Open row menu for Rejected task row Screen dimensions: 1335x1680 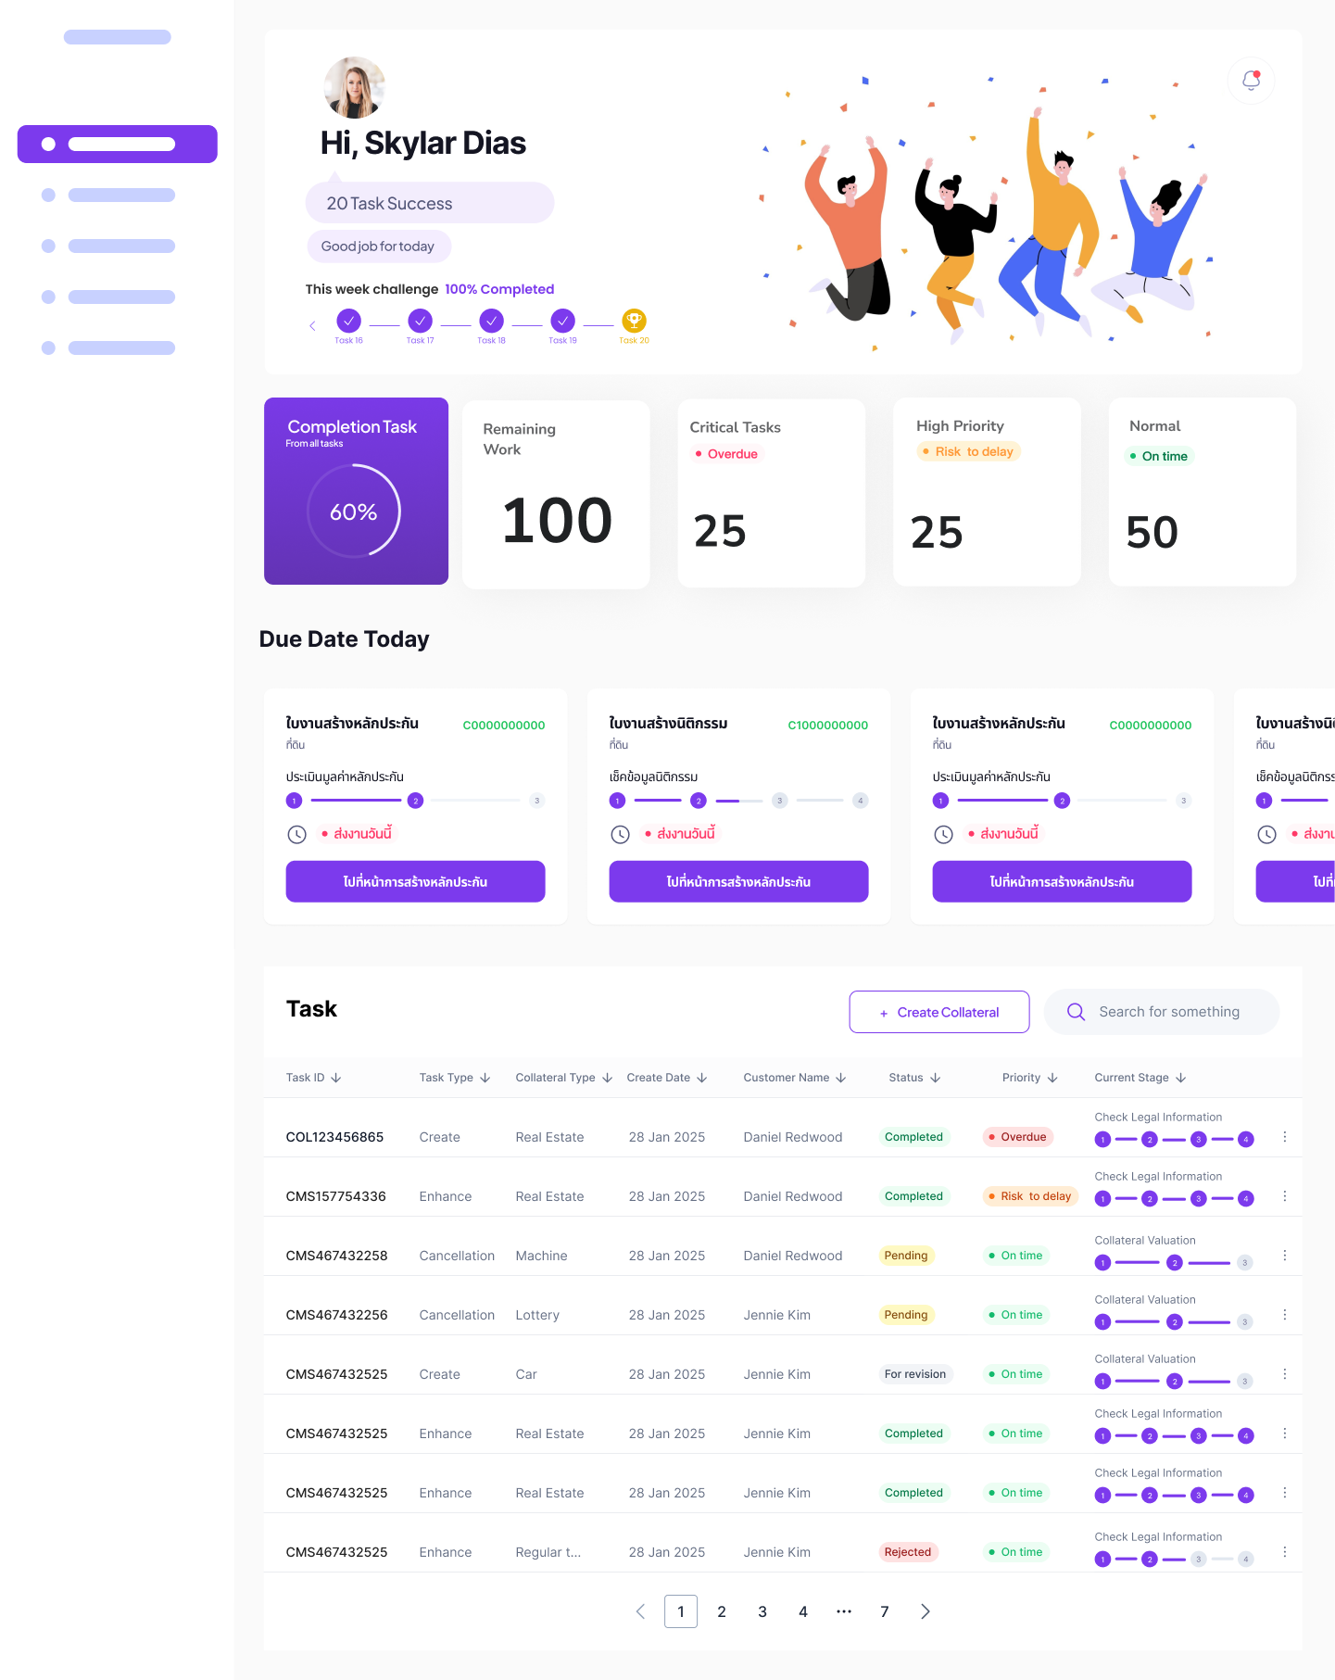(1285, 1552)
